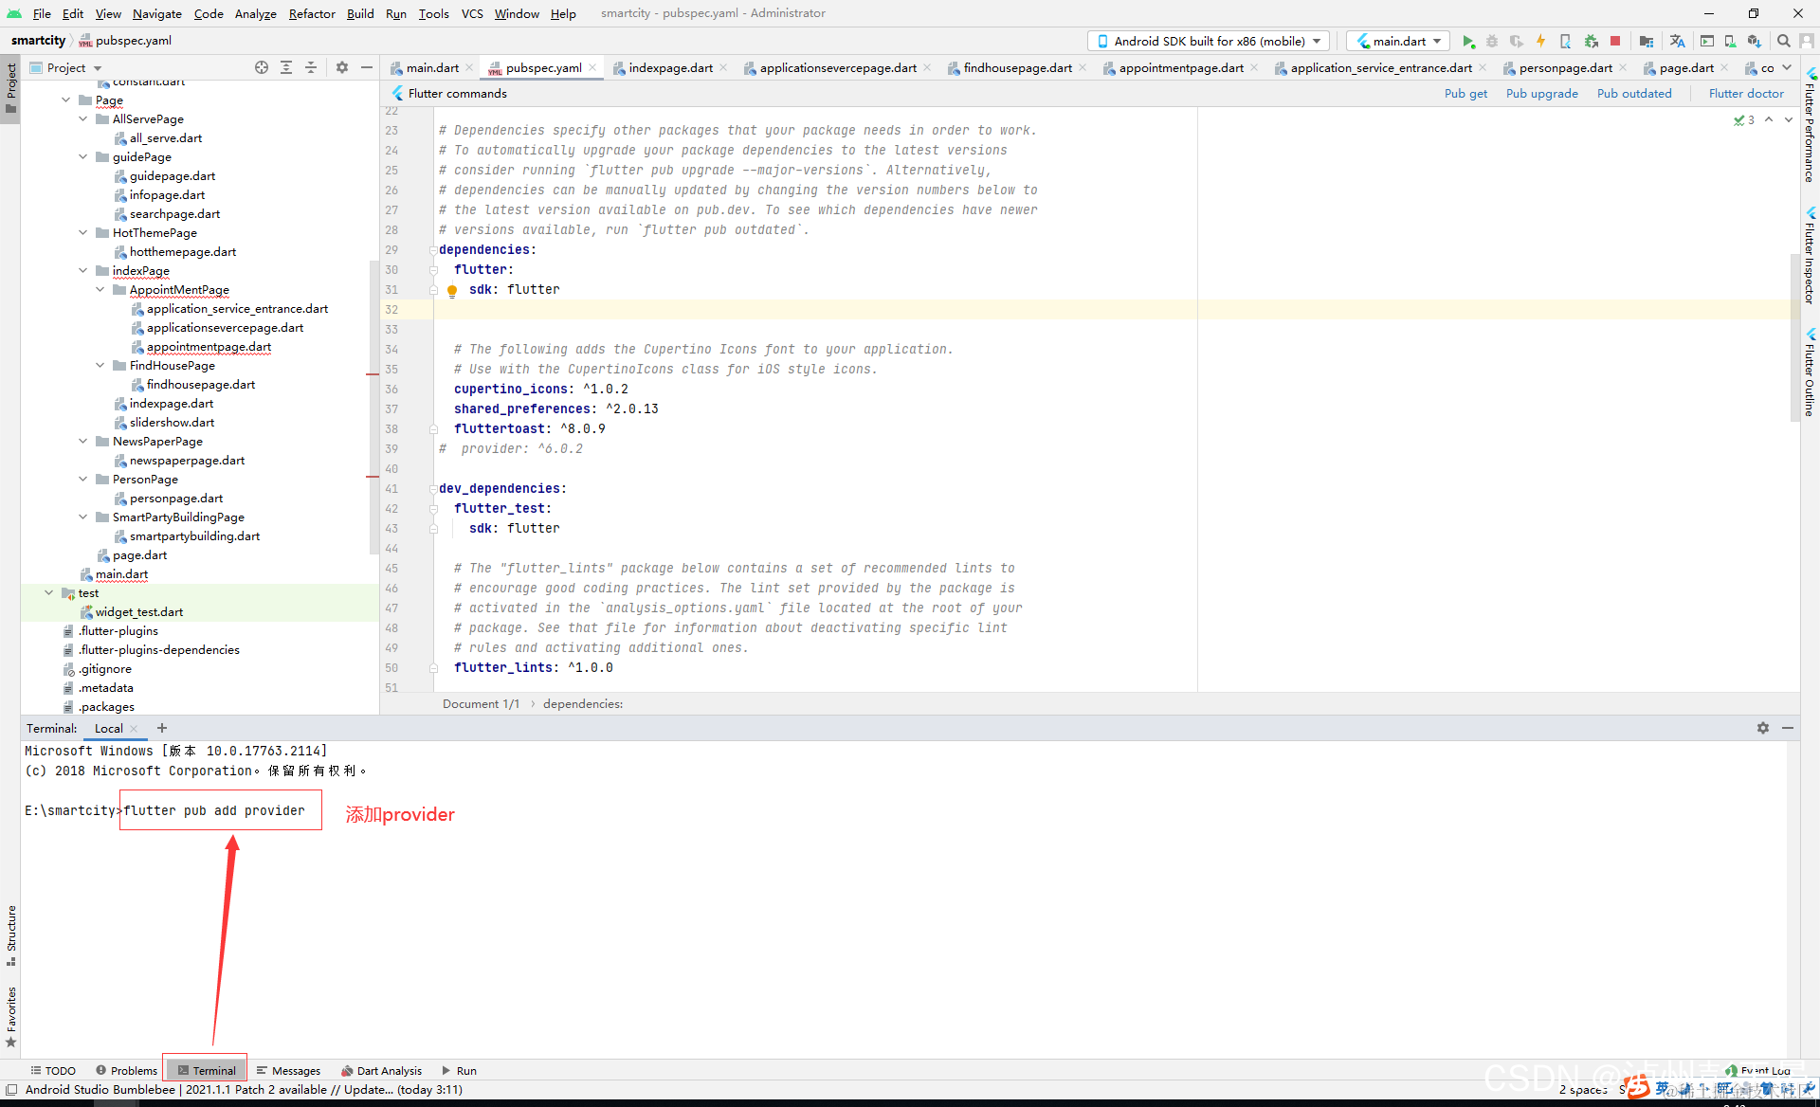This screenshot has width=1820, height=1107.
Task: Click the locate opened file target icon
Action: pyautogui.click(x=261, y=67)
